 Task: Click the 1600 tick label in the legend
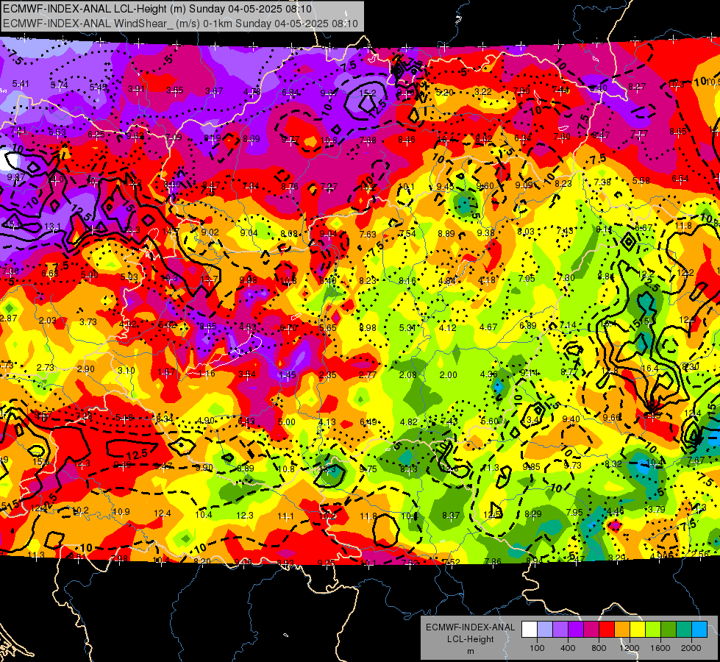click(x=660, y=648)
